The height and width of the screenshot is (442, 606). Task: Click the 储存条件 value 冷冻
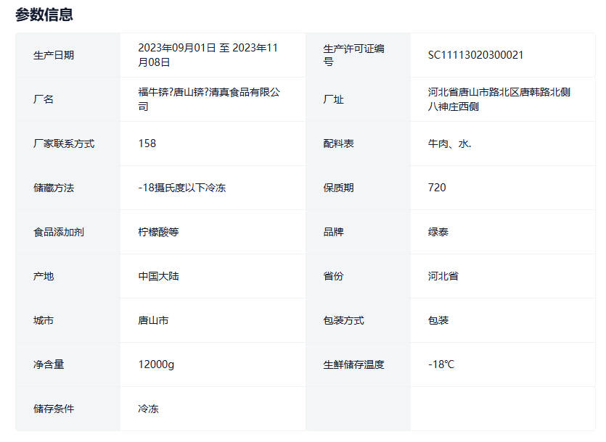click(148, 409)
